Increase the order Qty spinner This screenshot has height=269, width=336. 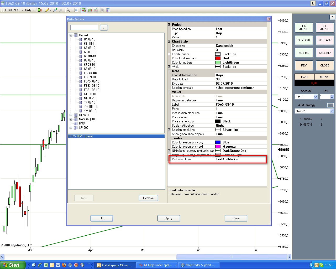click(332, 96)
